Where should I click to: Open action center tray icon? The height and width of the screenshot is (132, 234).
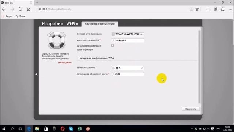pyautogui.click(x=213, y=129)
